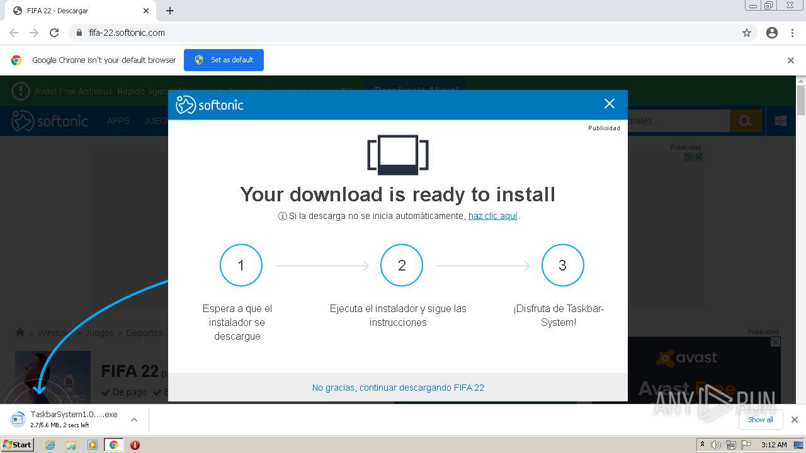The image size is (806, 453).
Task: Click the Windows platform icon on Softonic header
Action: click(781, 121)
